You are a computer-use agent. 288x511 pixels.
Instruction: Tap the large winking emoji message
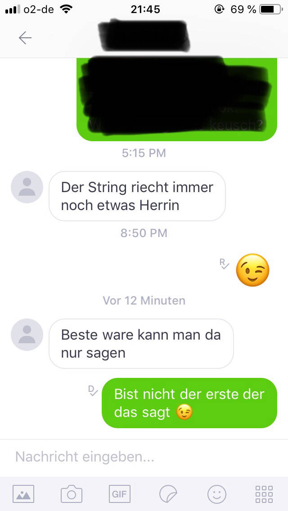[253, 270]
